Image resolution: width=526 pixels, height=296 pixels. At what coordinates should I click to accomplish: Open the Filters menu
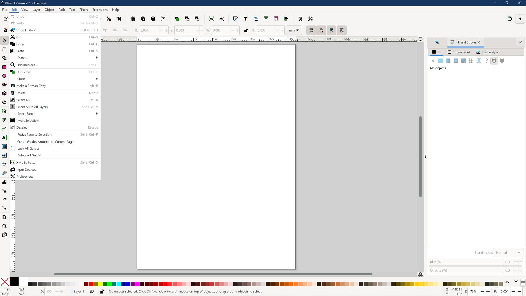(x=84, y=10)
